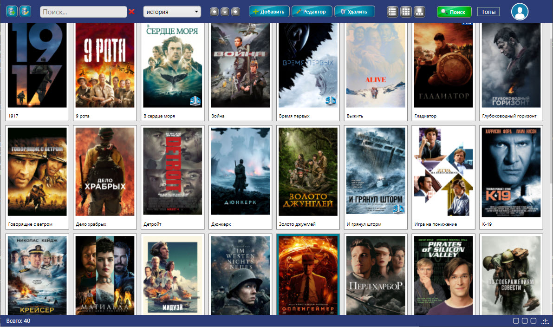Click the Дюнкерк title label
Image resolution: width=553 pixels, height=327 pixels.
click(221, 224)
